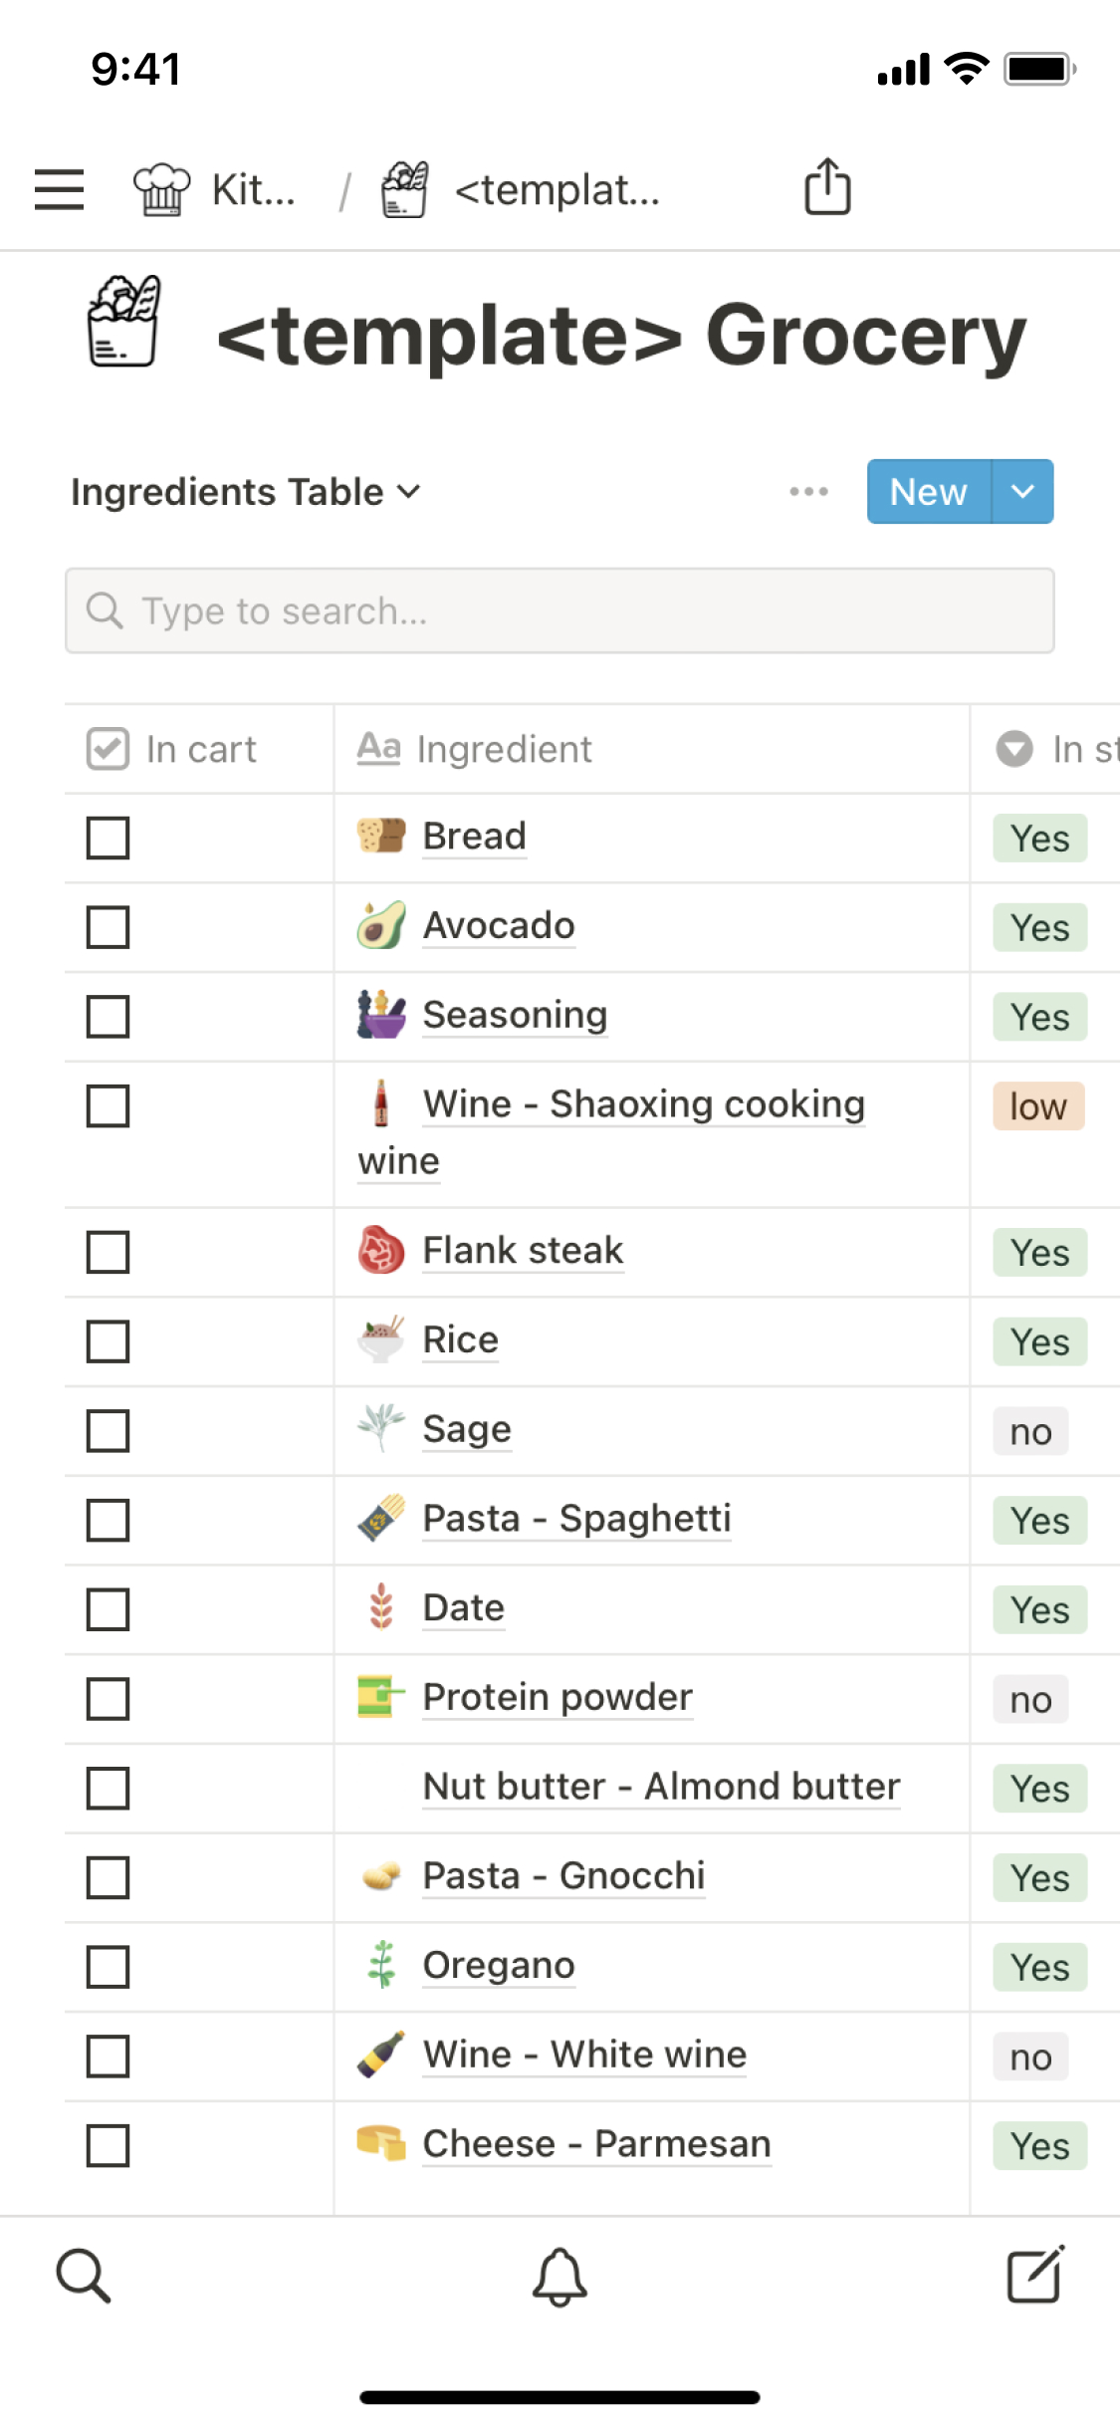
Task: Open the search icon in bottom bar
Action: pyautogui.click(x=84, y=2275)
